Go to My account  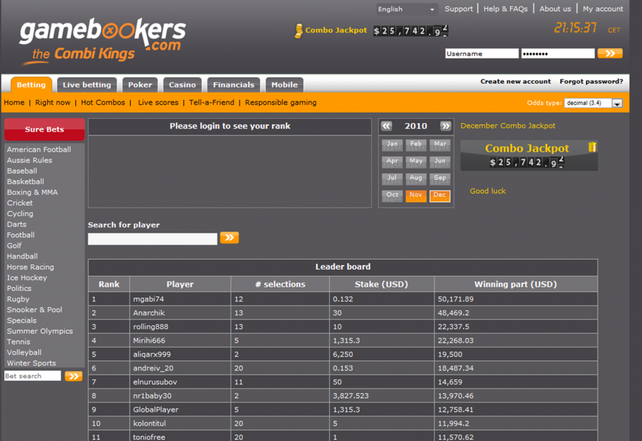click(x=603, y=9)
